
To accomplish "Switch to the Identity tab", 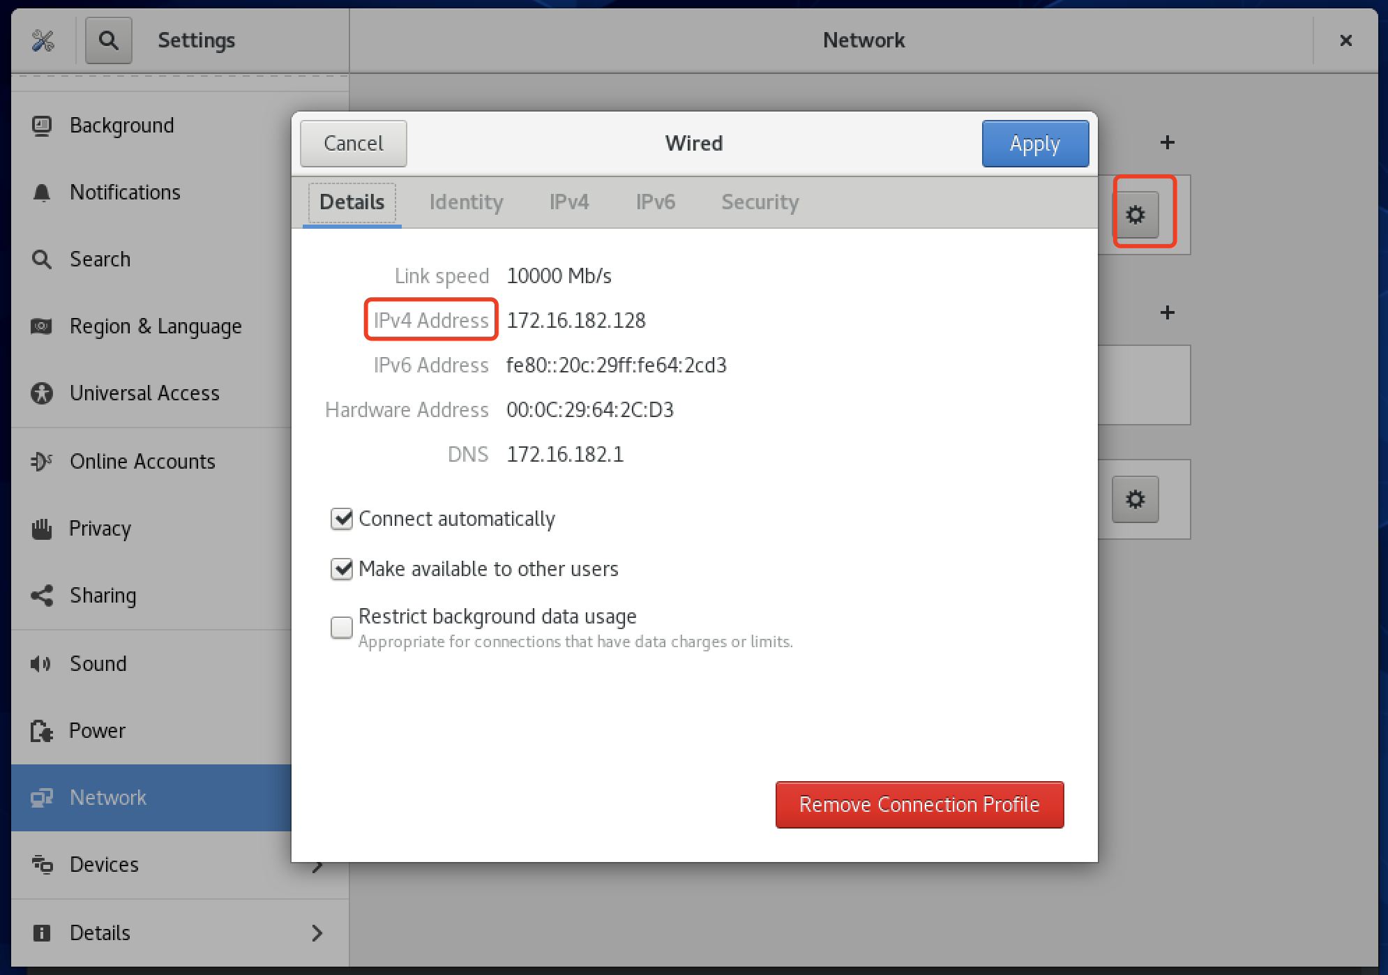I will (466, 202).
